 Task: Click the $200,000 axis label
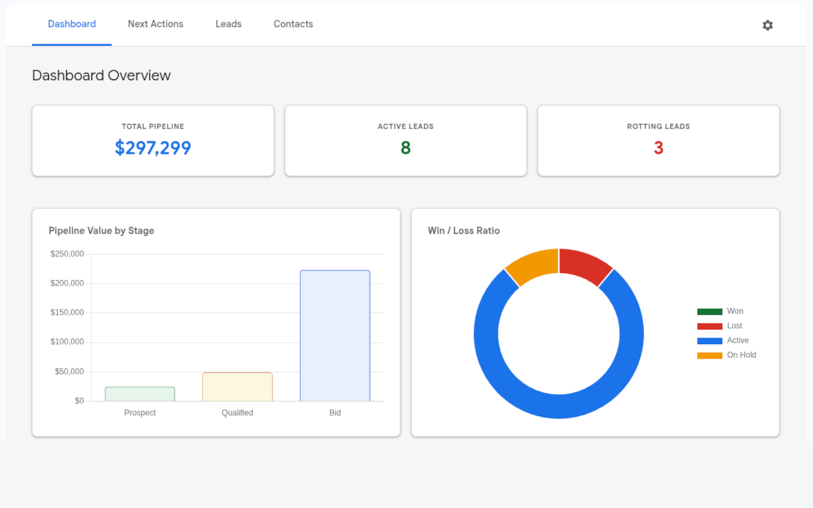point(67,283)
